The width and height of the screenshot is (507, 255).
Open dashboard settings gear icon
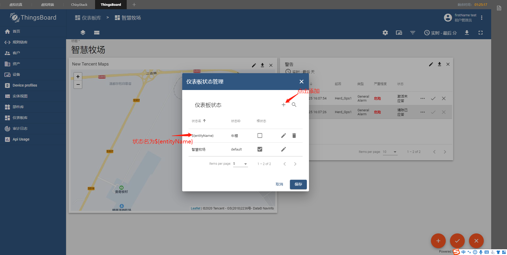click(385, 33)
